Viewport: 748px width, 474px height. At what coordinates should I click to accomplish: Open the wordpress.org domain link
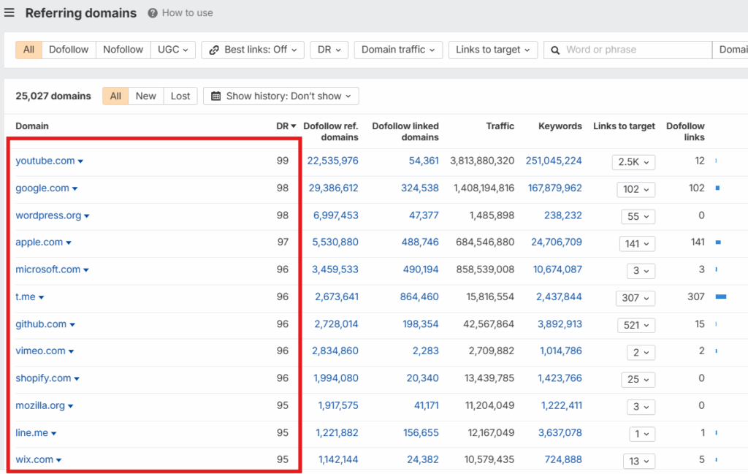click(x=48, y=215)
